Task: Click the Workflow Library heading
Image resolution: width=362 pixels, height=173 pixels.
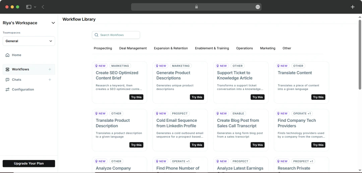Action: (79, 19)
